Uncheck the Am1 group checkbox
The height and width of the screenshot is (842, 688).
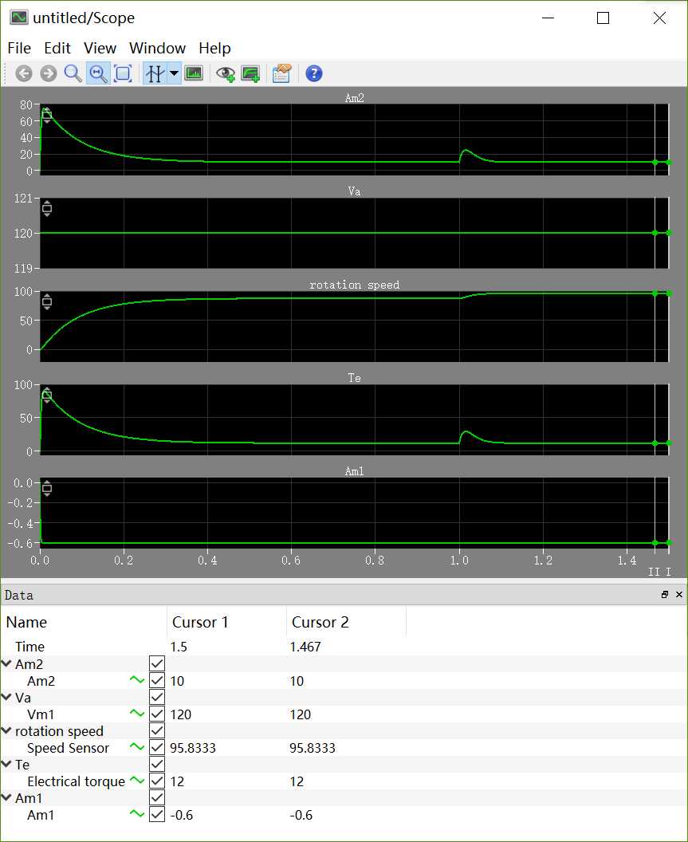coord(157,798)
